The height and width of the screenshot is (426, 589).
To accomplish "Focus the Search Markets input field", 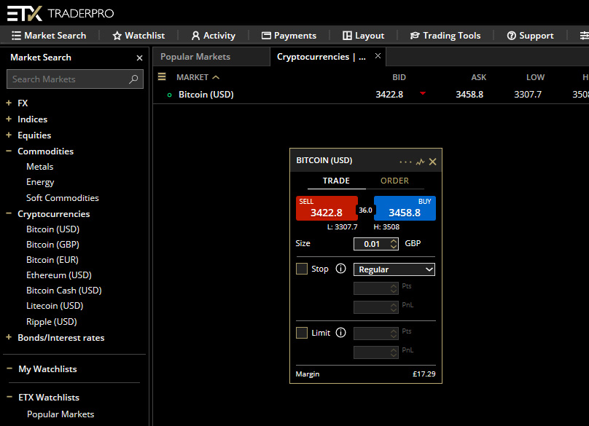I will tap(75, 79).
